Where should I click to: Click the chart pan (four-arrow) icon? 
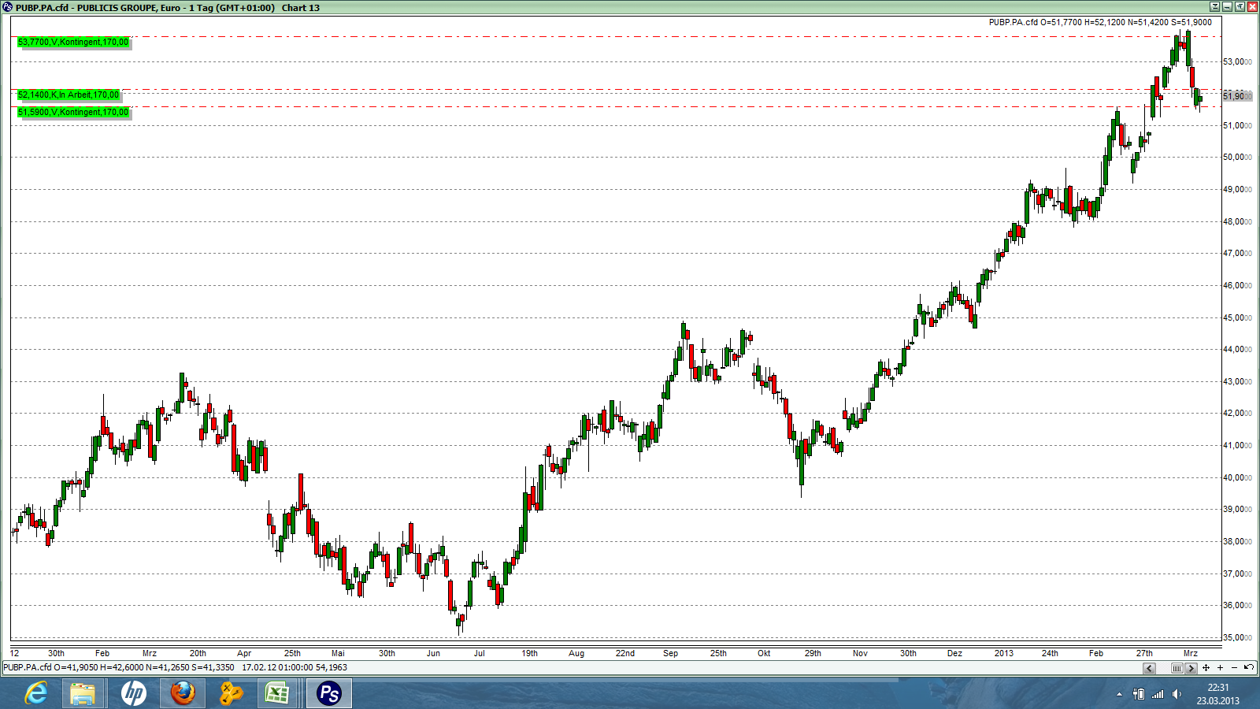(x=1206, y=668)
